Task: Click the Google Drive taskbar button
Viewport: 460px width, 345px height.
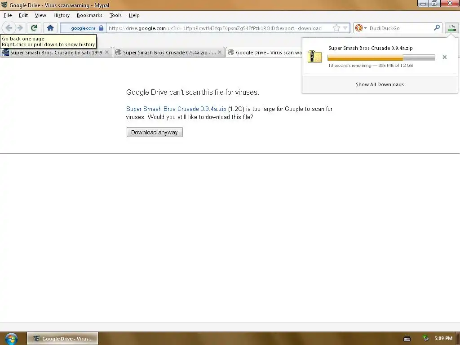Action: (62, 339)
